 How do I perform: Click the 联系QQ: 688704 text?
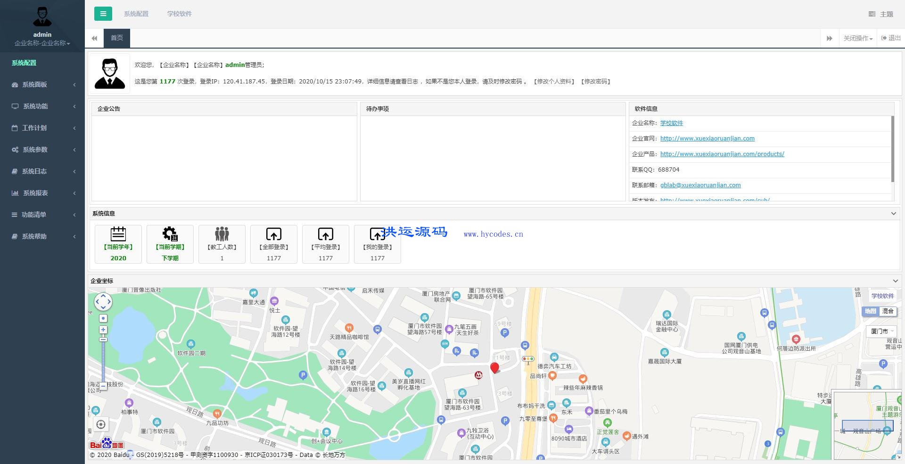point(656,170)
